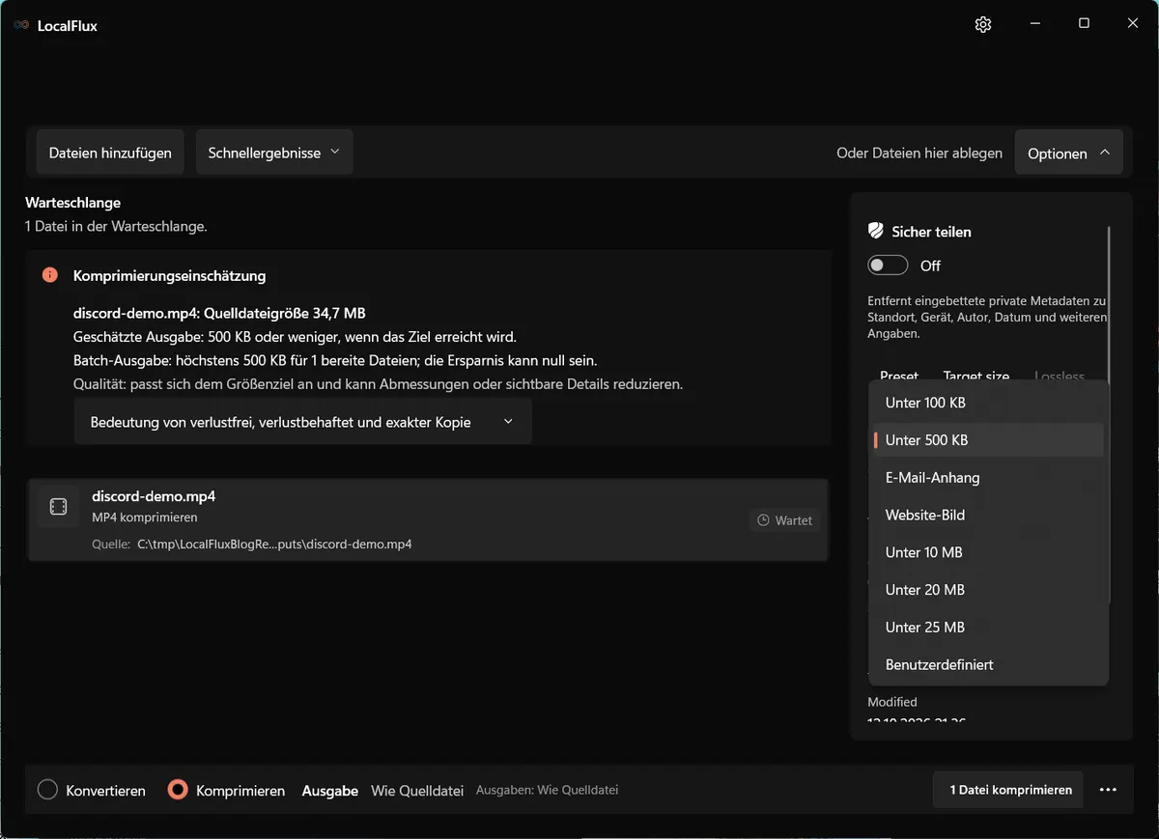Choose Unter 100 KB preset
1159x839 pixels.
click(x=988, y=403)
